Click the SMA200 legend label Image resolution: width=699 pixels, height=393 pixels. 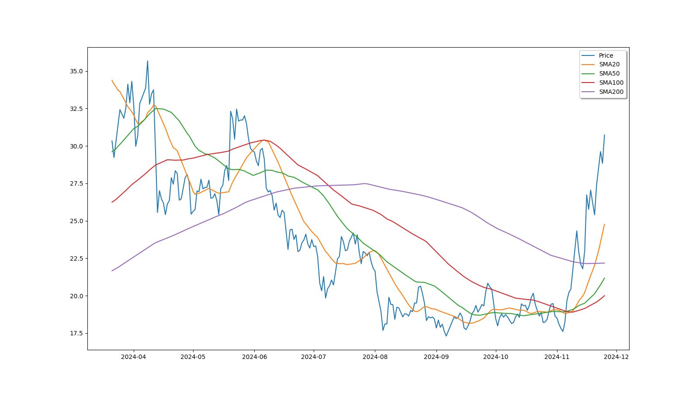coord(611,92)
